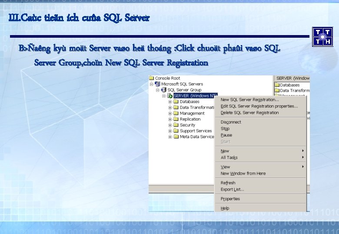Screen dimensions: 339x234
Task: Select Microsoft SQL Servers tree label
Action: (182, 84)
